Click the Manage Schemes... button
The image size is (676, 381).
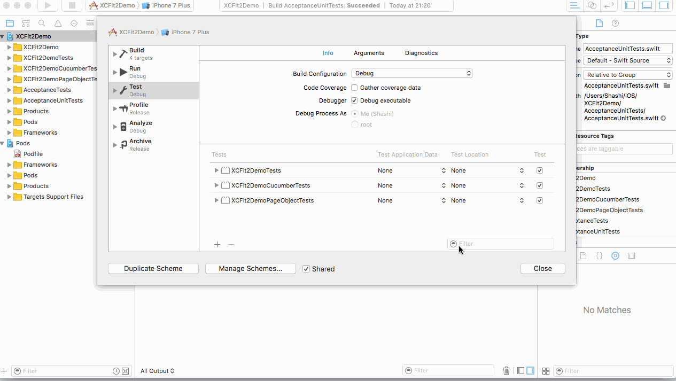[x=251, y=269]
